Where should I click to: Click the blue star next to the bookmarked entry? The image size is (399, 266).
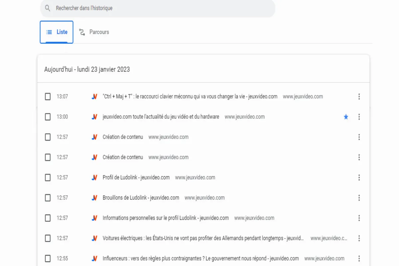click(x=346, y=117)
